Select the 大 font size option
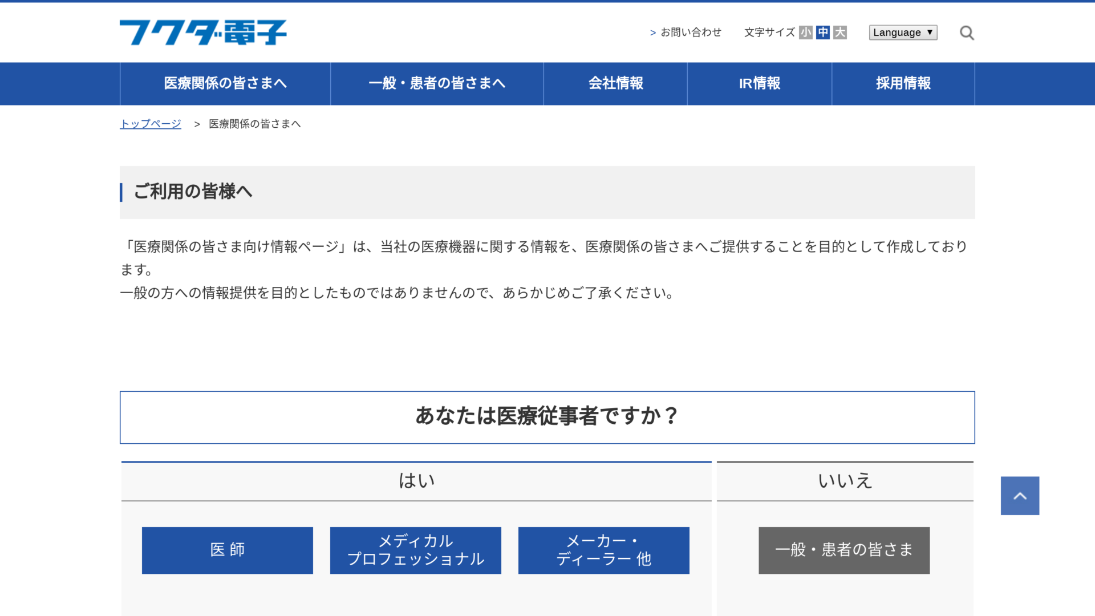This screenshot has height=616, width=1095. (x=839, y=33)
